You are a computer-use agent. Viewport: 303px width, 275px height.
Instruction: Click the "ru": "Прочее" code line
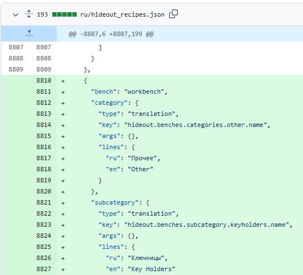[x=133, y=159]
